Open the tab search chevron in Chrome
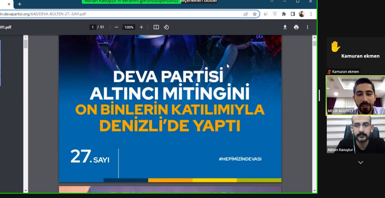 [272, 2]
